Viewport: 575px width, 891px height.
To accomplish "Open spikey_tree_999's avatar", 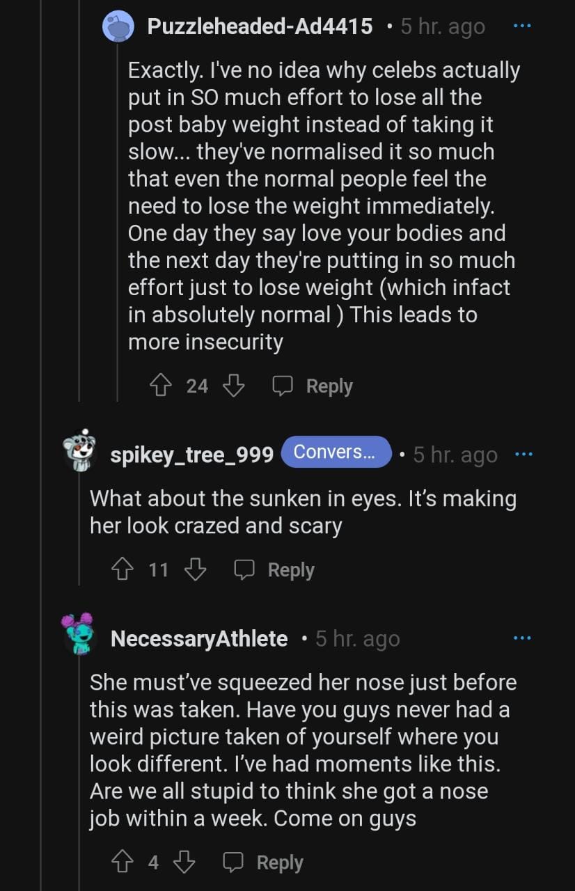I will 80,450.
